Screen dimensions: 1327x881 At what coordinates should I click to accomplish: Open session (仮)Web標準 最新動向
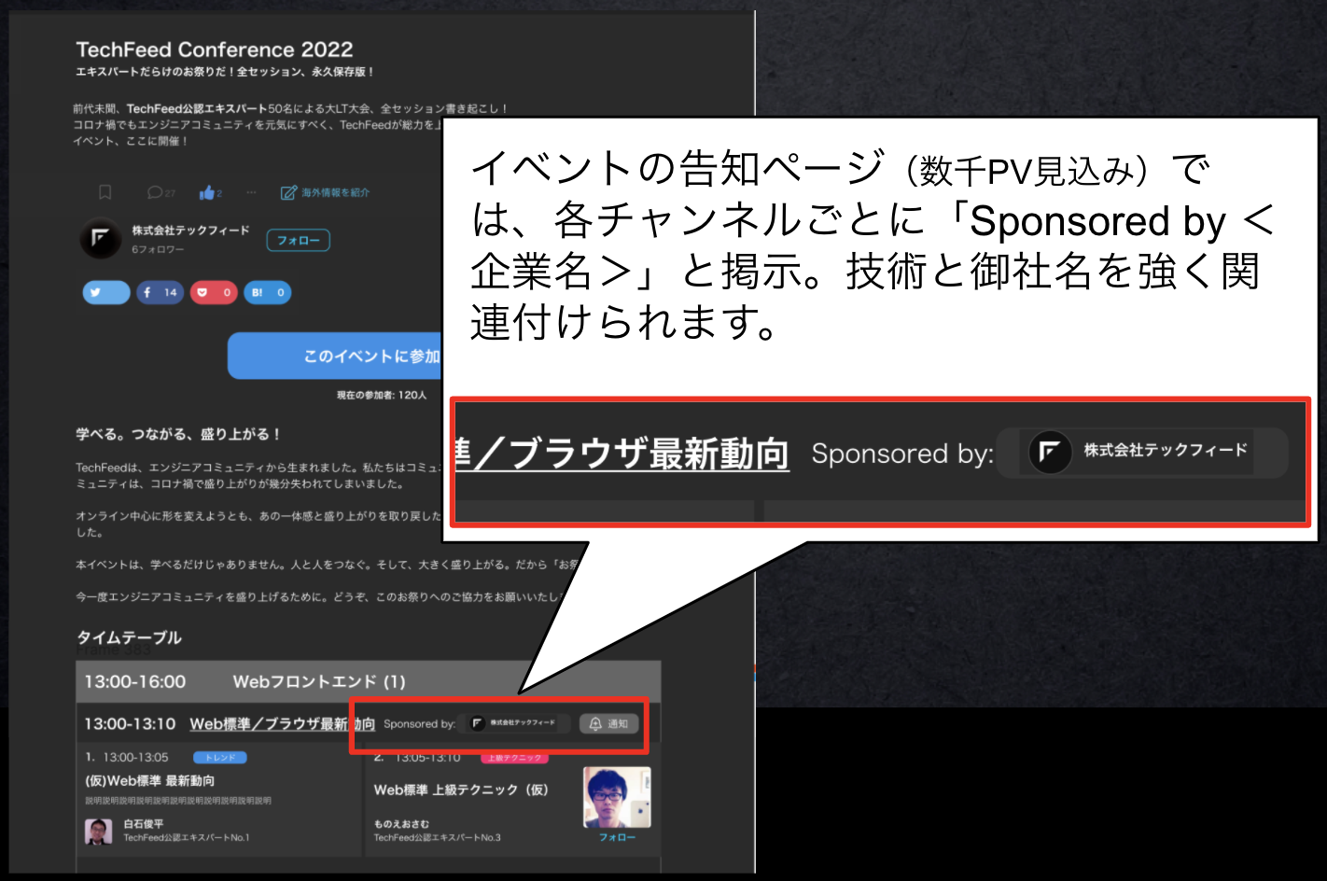pos(150,780)
